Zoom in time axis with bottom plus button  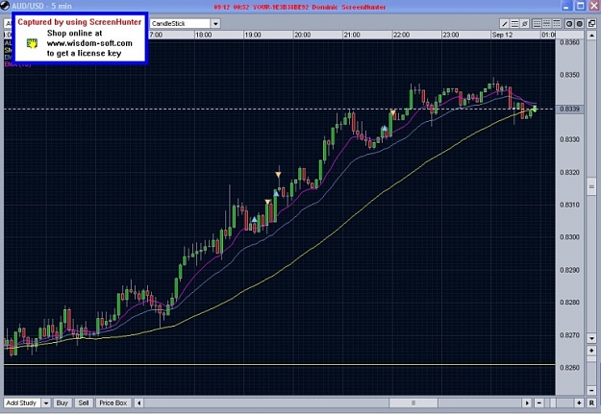click(579, 402)
